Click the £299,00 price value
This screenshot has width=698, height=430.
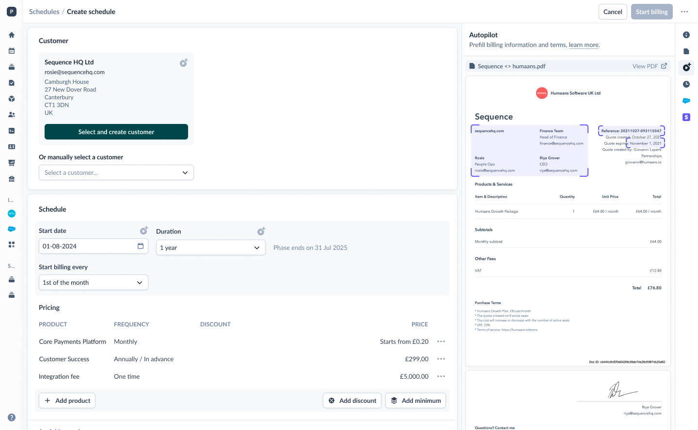[x=417, y=359]
